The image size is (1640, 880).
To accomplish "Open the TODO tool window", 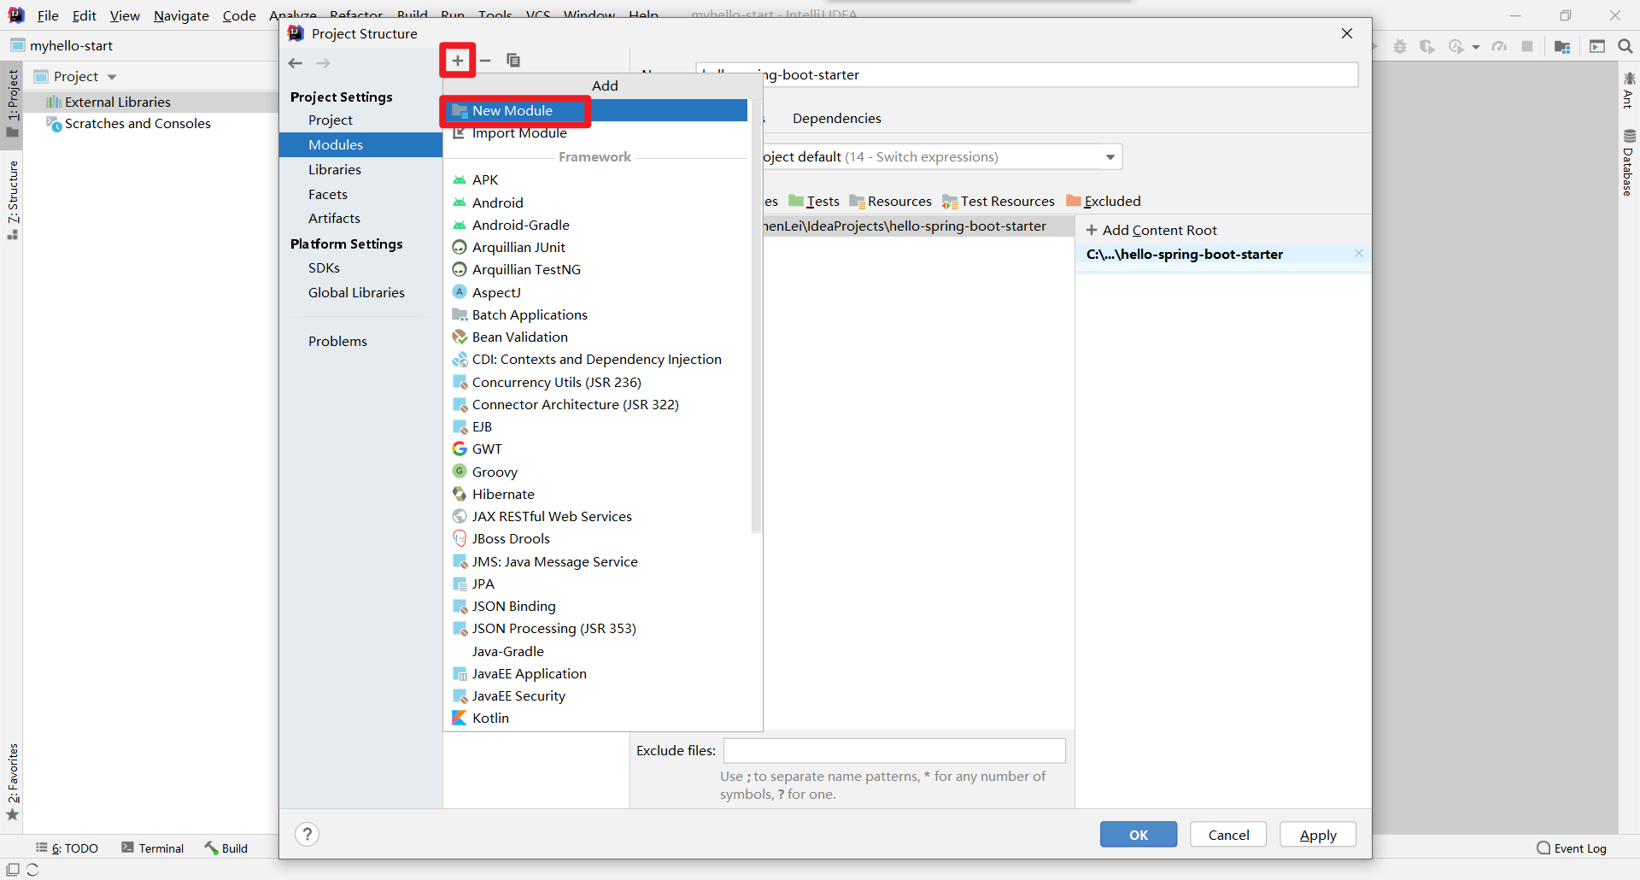I will (x=67, y=848).
